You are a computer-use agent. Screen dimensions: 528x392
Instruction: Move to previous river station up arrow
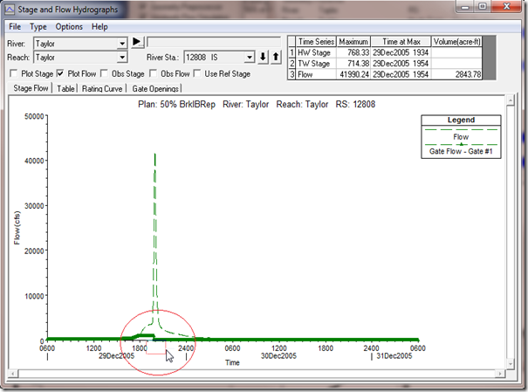click(276, 57)
